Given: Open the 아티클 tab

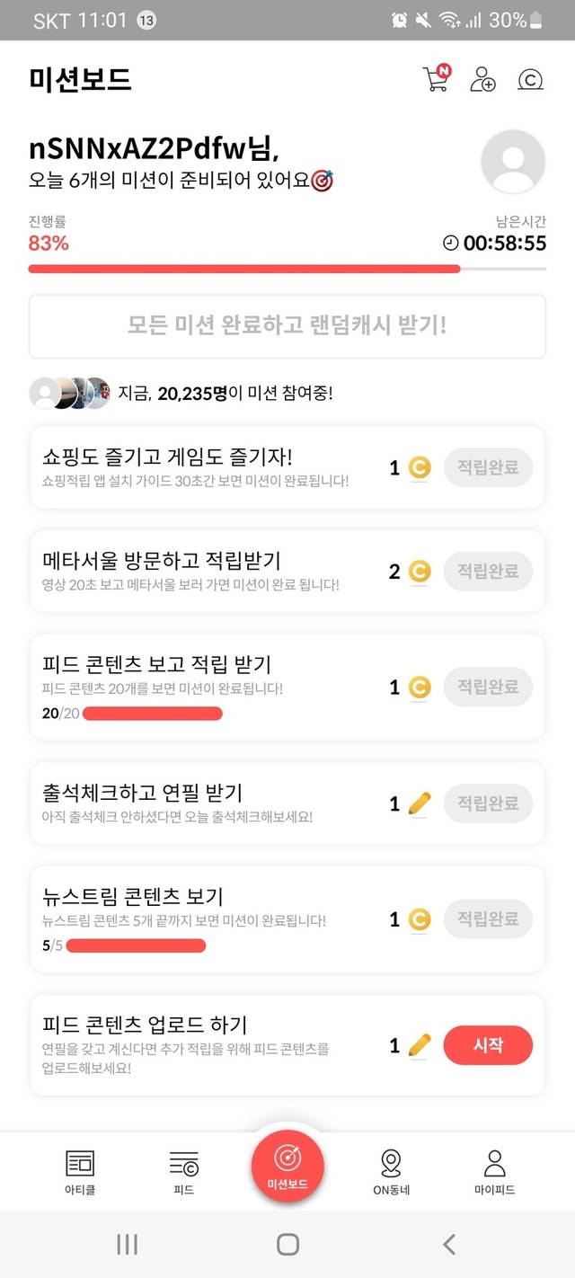Looking at the screenshot, I should 80,1172.
